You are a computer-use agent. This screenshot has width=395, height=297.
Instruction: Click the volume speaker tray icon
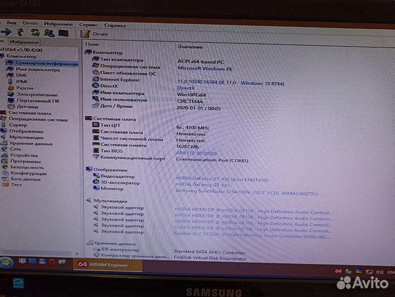380,272
